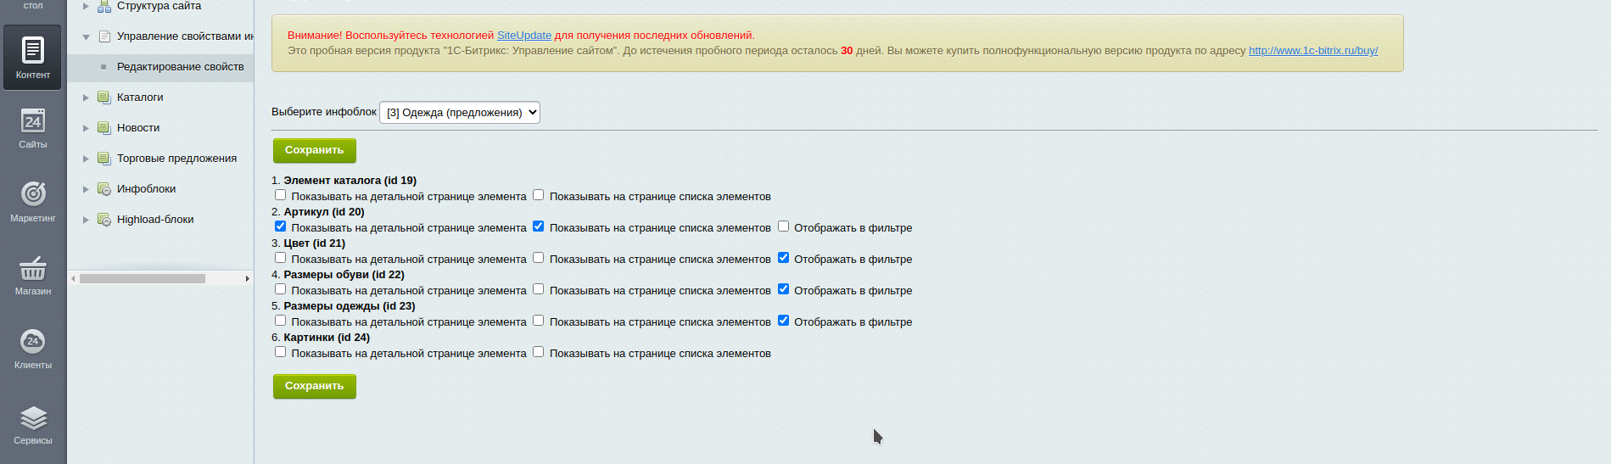Click the Элемент каталога (id 19) heading
Screen dimensions: 1611x464
pos(350,181)
